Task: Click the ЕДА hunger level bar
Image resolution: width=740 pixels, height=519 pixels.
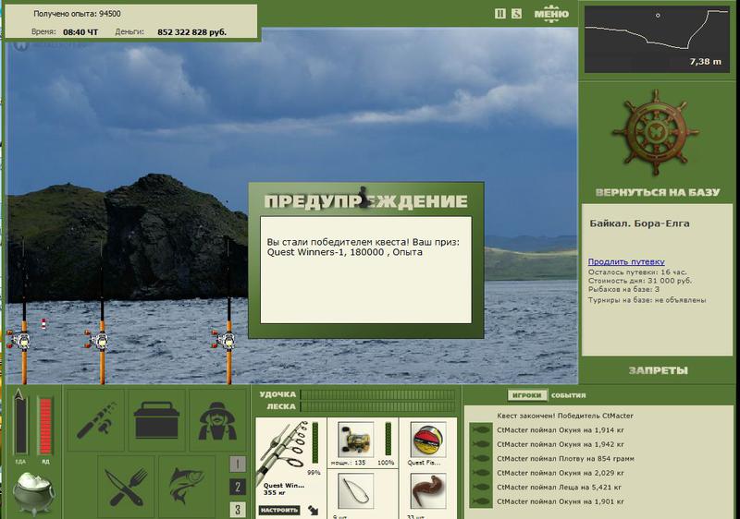Action: [x=20, y=426]
